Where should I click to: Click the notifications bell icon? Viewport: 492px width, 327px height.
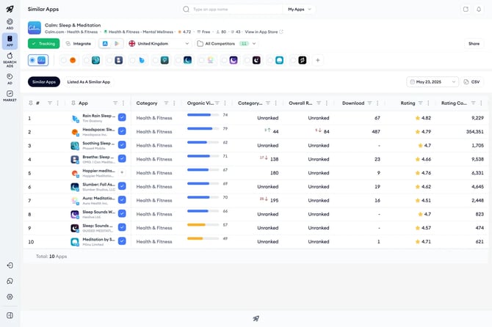(479, 10)
